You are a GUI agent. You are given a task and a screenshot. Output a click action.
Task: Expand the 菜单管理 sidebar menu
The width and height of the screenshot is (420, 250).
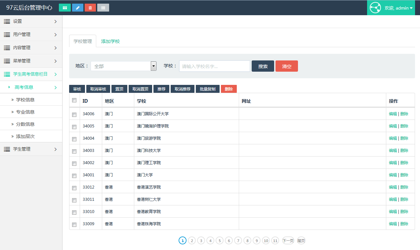coord(31,61)
